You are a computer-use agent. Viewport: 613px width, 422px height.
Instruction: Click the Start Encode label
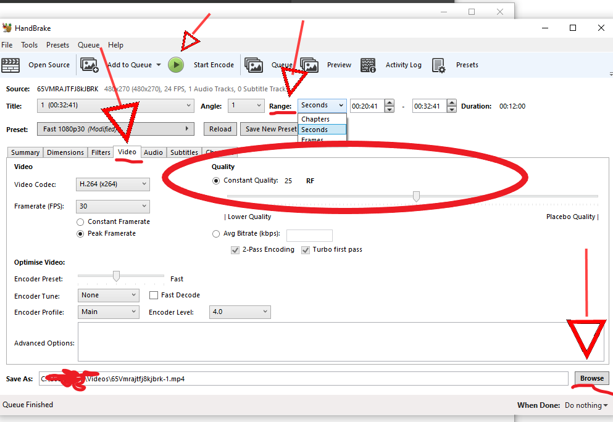(x=214, y=65)
